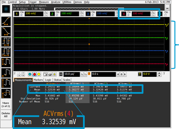
Task: Open the Analyze menu
Action: point(56,2)
